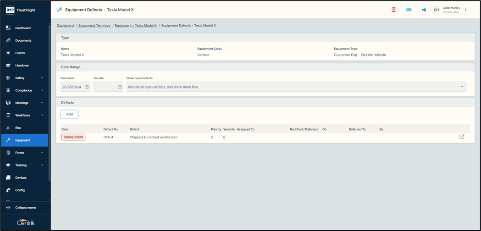Follow the Equipment Tech Log breadcrumb link

(95, 26)
